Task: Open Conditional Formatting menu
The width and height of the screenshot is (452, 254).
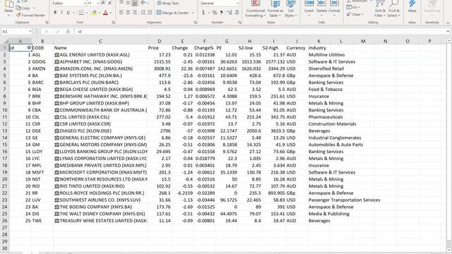Action: click(256, 8)
